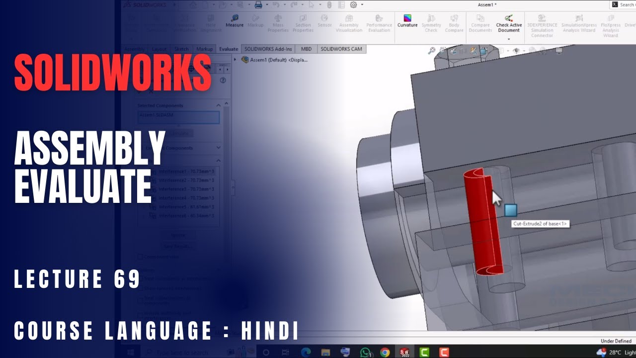Click the help question mark in property panel
The height and width of the screenshot is (358, 636).
point(223,81)
